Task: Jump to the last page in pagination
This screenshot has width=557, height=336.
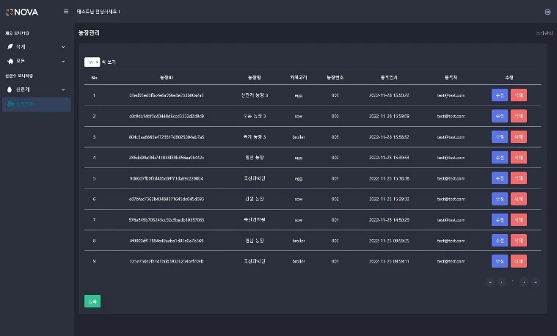Action: [535, 282]
